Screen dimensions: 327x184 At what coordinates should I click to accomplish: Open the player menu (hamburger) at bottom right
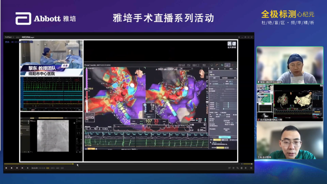(x=251, y=168)
